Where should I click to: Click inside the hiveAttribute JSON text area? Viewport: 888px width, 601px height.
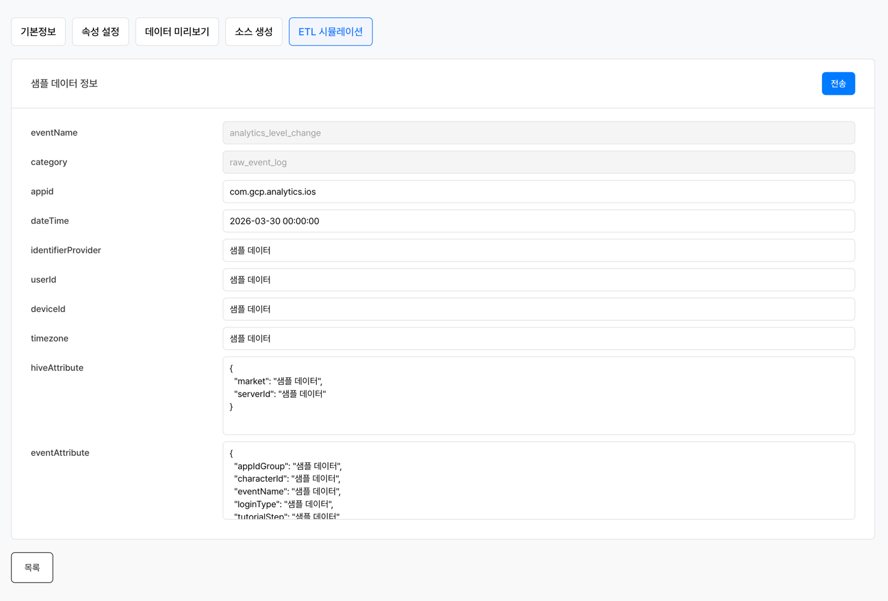click(x=538, y=396)
